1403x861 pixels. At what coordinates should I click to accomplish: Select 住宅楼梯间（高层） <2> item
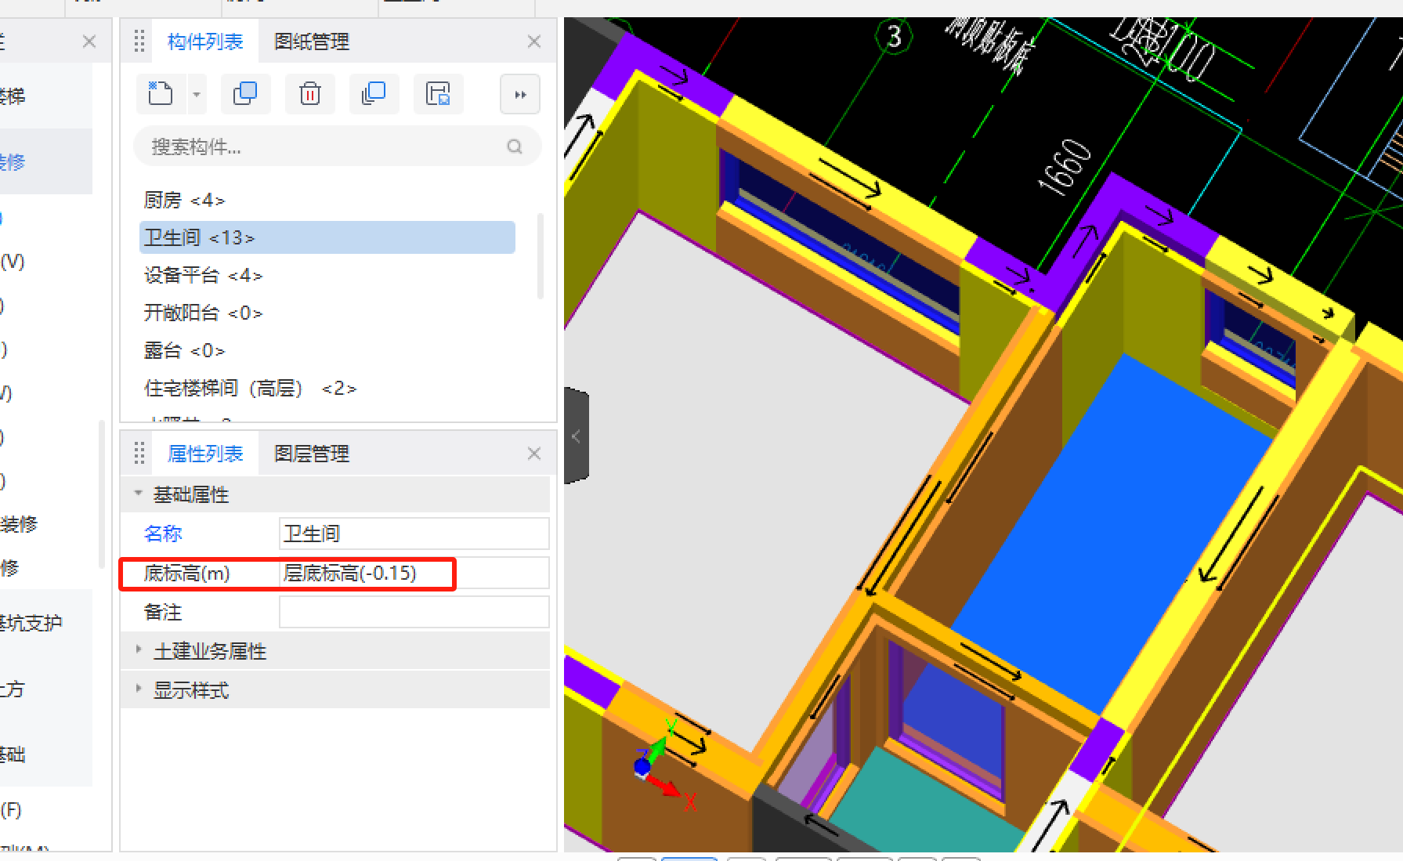(327, 388)
